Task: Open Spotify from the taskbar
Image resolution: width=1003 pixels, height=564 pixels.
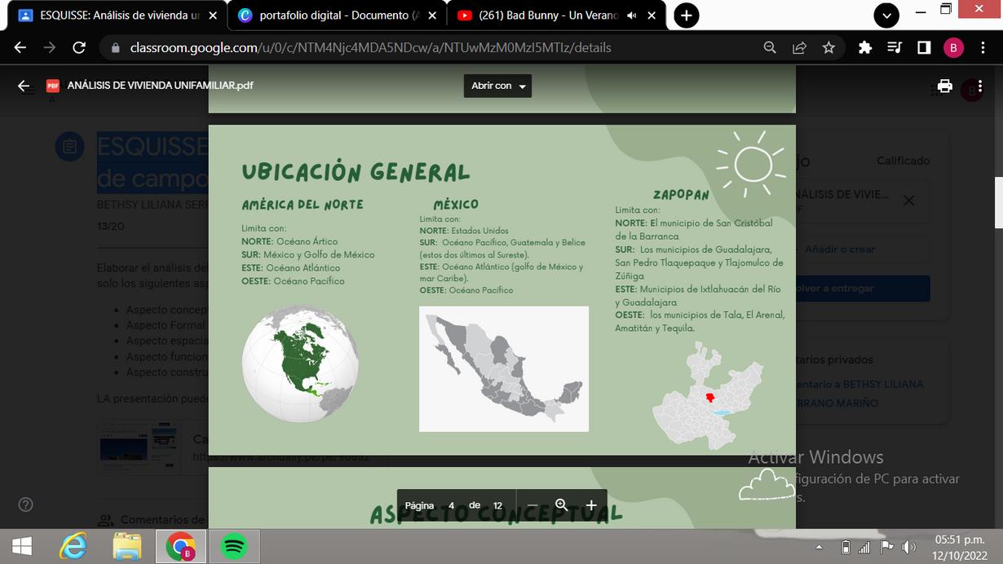Action: (234, 546)
